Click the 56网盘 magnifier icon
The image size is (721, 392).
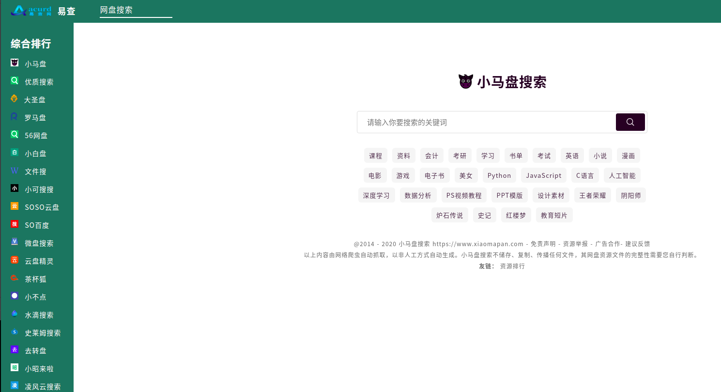coord(15,135)
